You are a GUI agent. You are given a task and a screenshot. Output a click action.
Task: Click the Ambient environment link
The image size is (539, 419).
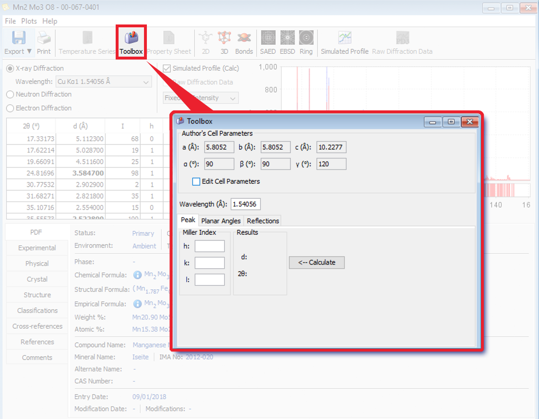pyautogui.click(x=144, y=246)
